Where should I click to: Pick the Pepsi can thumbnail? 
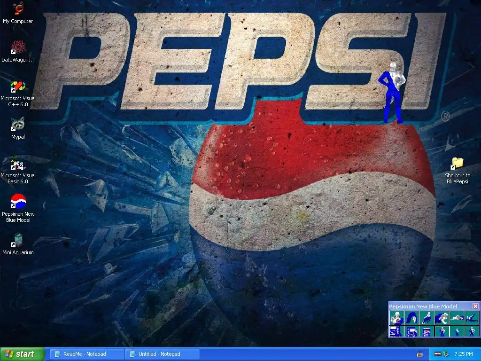pyautogui.click(x=427, y=331)
